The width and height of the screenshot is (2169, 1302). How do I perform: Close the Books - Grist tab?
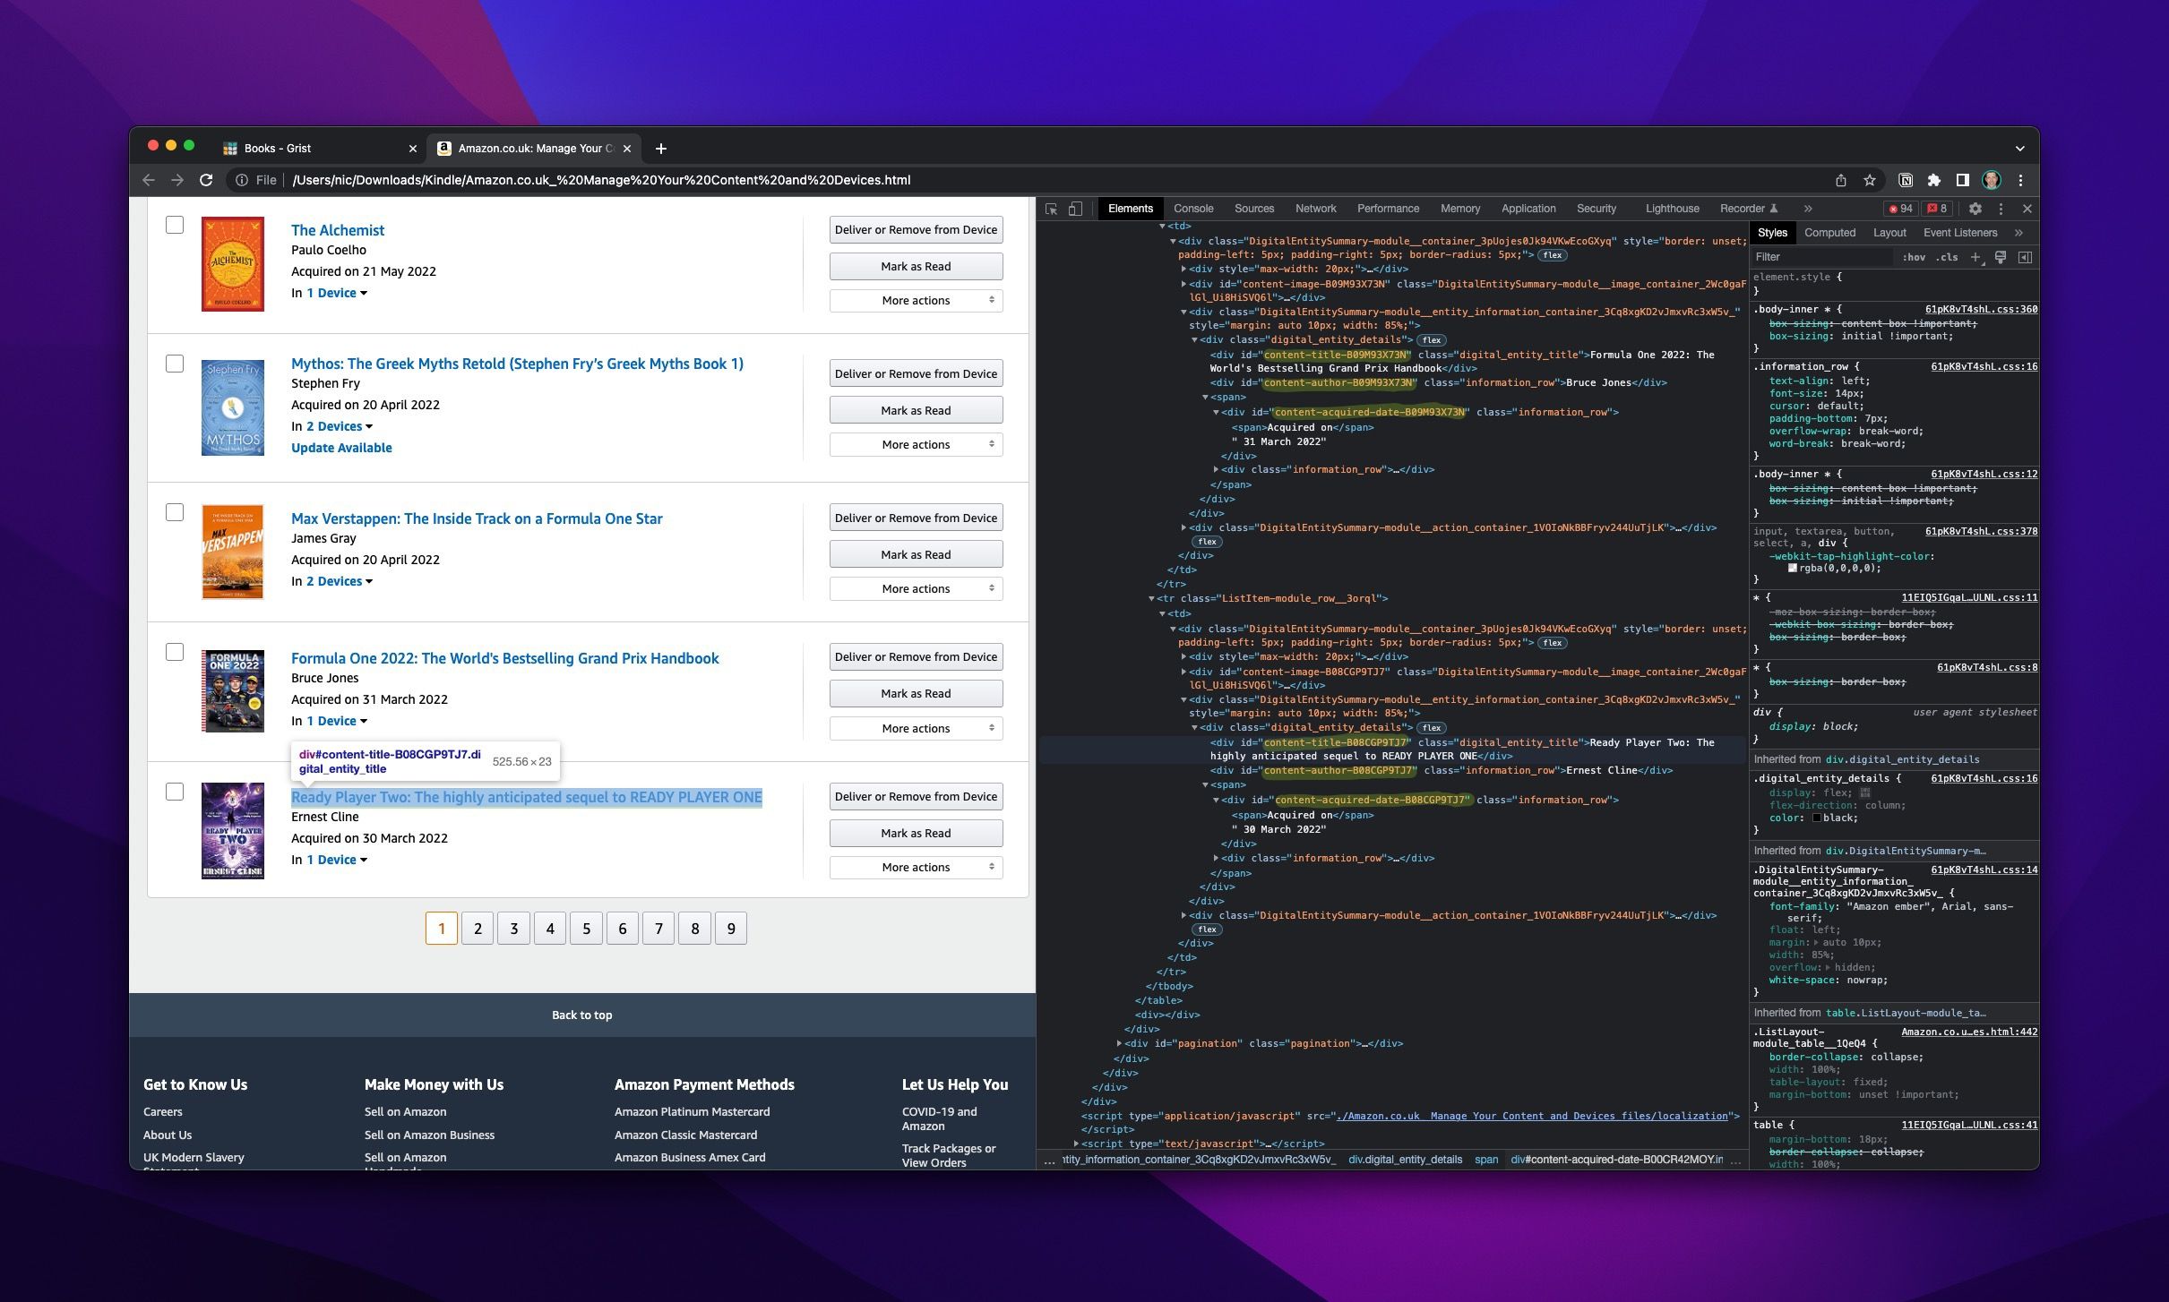(x=412, y=149)
